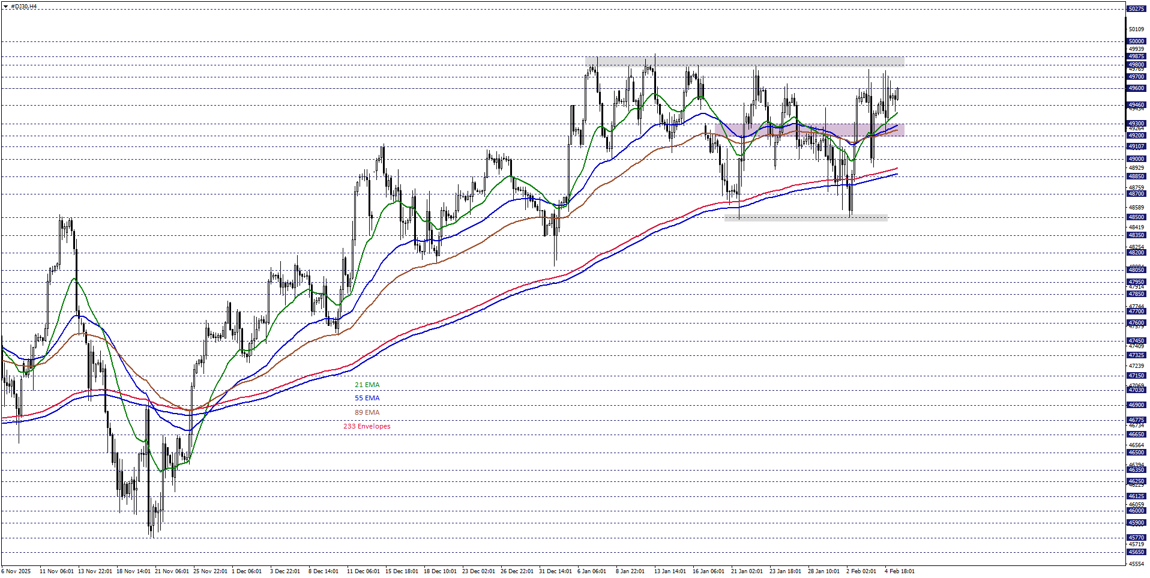The height and width of the screenshot is (578, 1150).
Task: Select the 21 EMA text label
Action: pyautogui.click(x=367, y=385)
